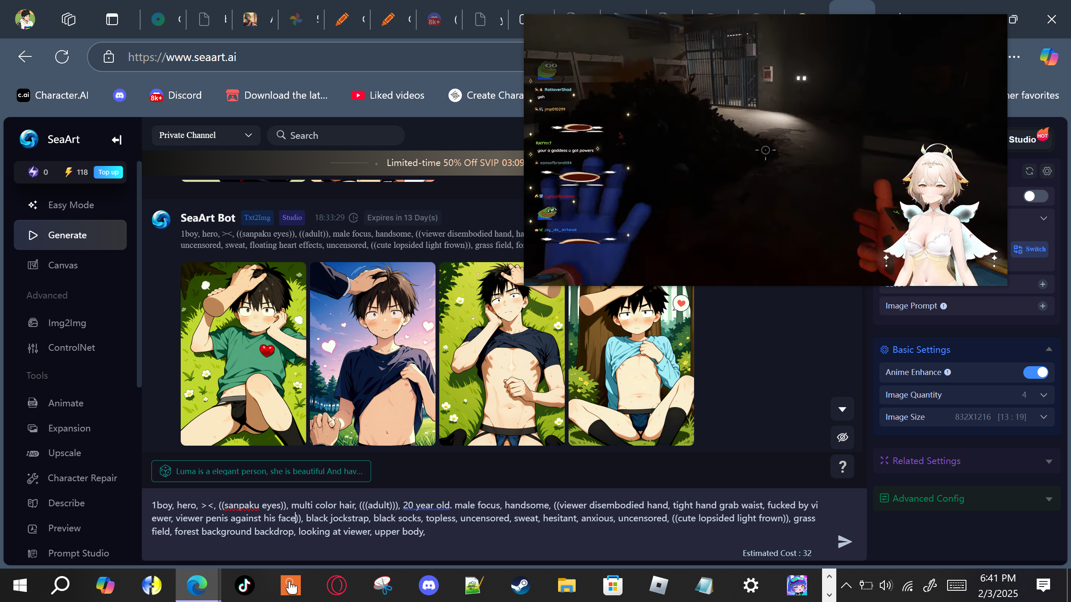Expand the Related Settings section
This screenshot has width=1071, height=602.
tap(966, 461)
